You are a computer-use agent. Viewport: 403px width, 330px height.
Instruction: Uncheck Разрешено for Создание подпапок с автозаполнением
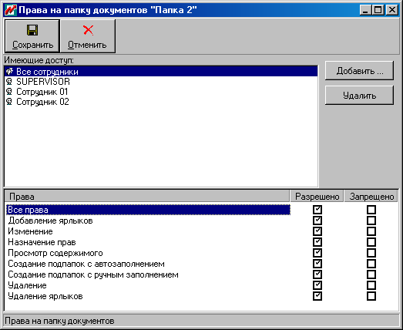click(x=317, y=264)
